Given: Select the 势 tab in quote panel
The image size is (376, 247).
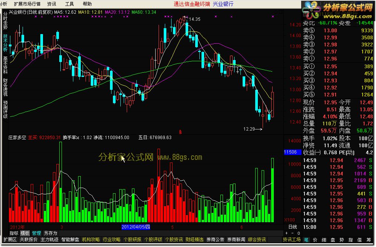Looking at the screenshot, I should (342, 240).
